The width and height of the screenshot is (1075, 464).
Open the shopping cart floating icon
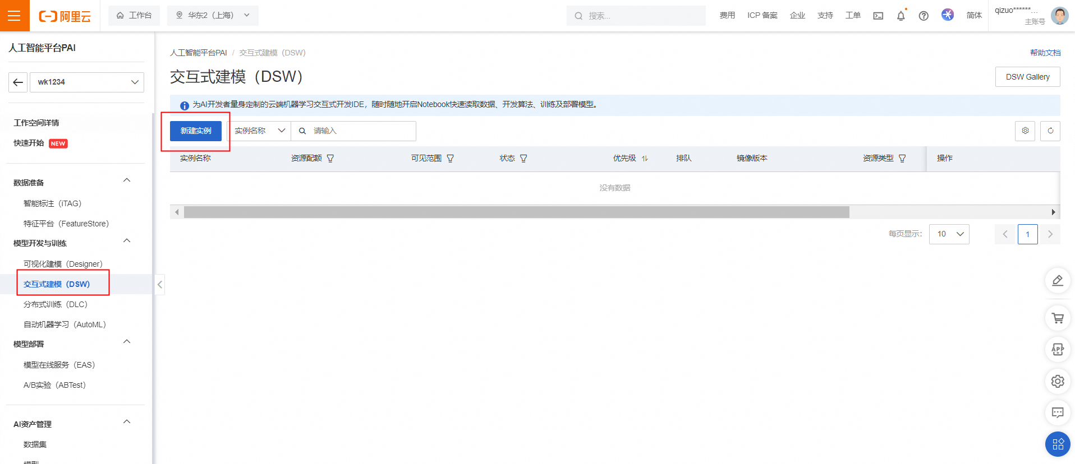coord(1058,318)
